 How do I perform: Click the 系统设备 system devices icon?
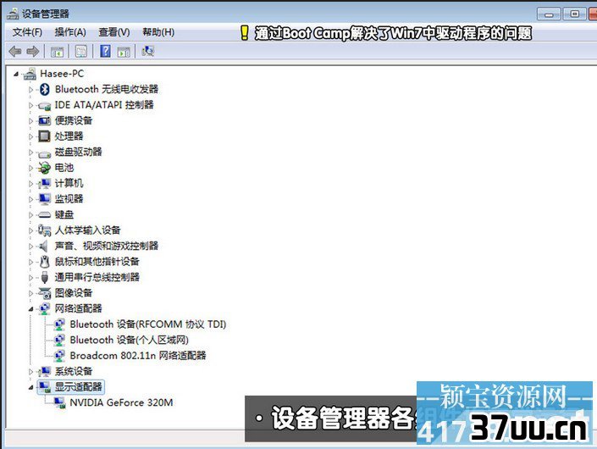click(44, 371)
